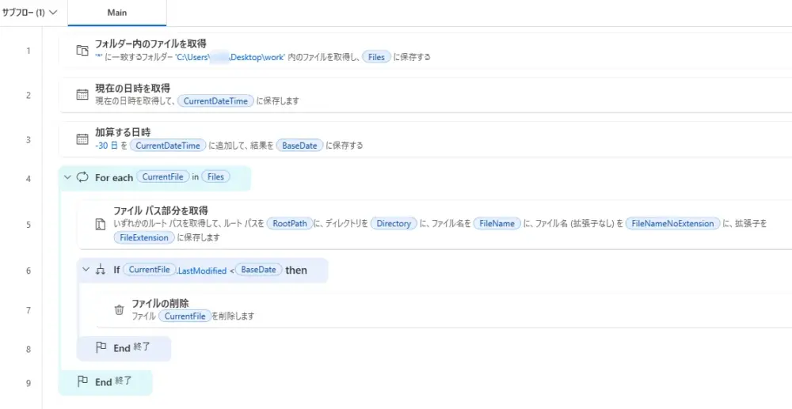Click the Directory variable pill
792x409 pixels.
coord(394,224)
